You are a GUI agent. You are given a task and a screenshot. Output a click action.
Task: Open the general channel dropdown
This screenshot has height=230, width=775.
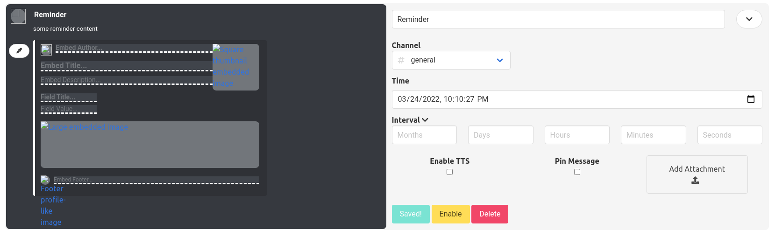451,60
